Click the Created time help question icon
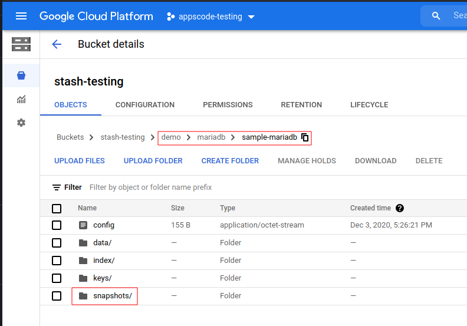Viewport: 467px width, 326px height. (400, 208)
